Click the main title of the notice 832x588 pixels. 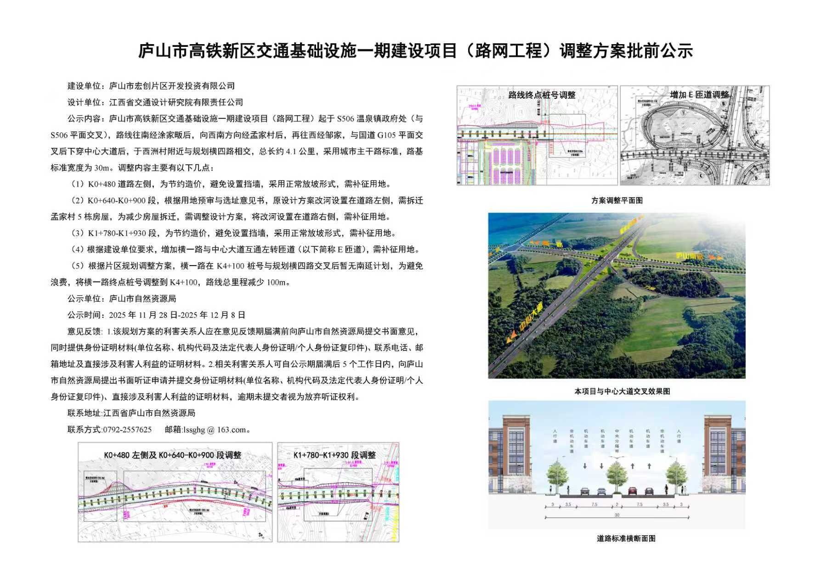pyautogui.click(x=415, y=51)
